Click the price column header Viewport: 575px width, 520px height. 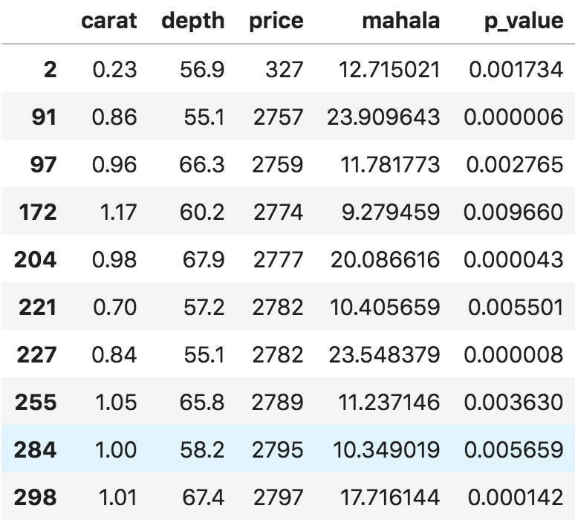coord(276,22)
